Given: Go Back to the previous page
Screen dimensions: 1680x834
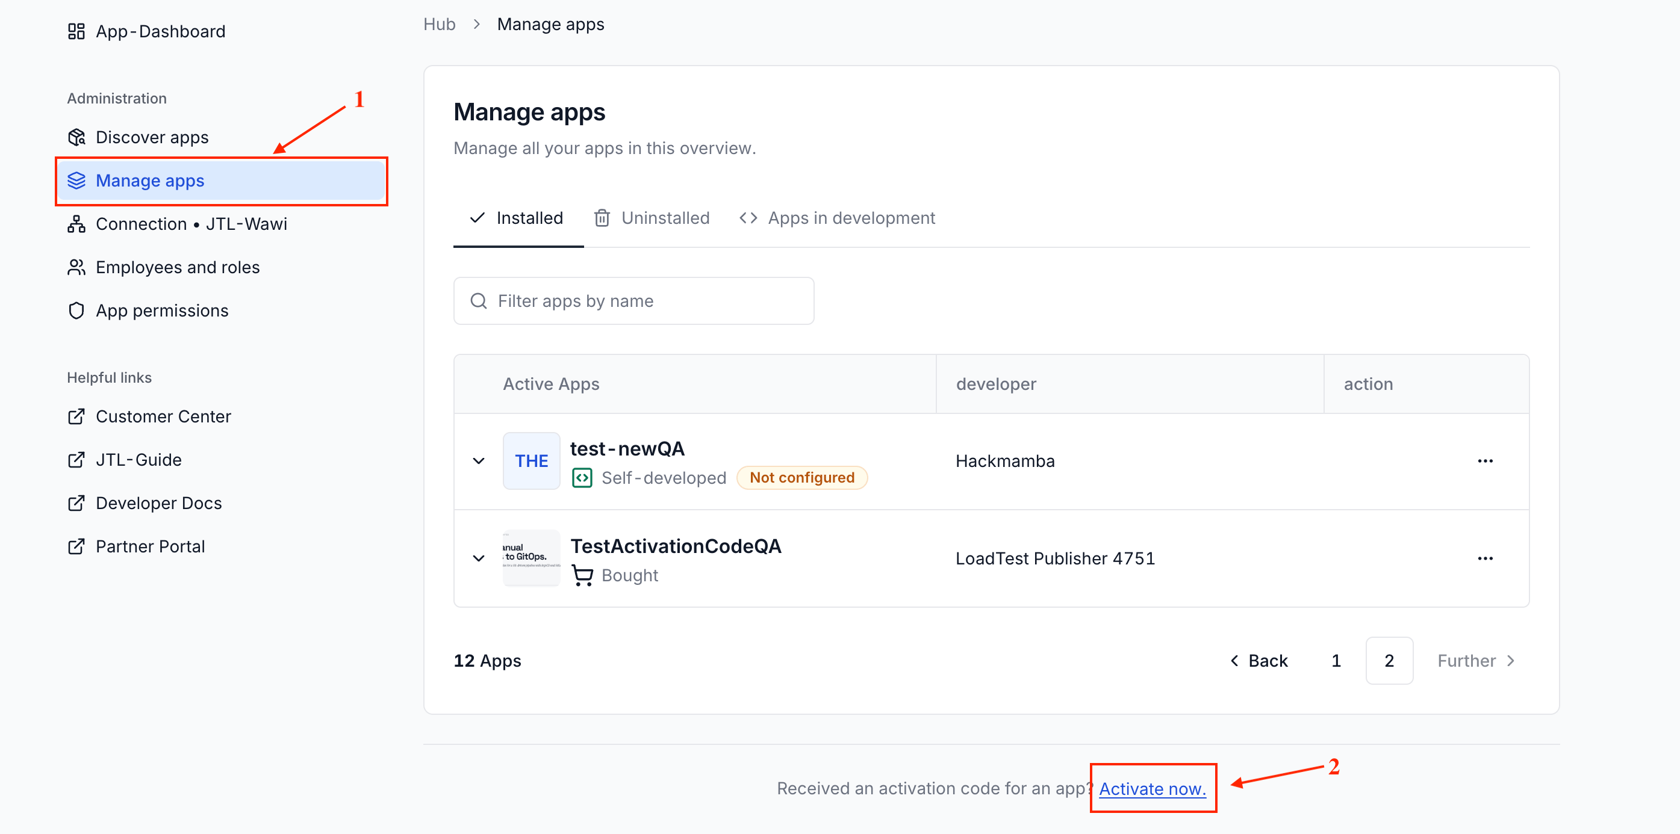Looking at the screenshot, I should click(x=1258, y=661).
